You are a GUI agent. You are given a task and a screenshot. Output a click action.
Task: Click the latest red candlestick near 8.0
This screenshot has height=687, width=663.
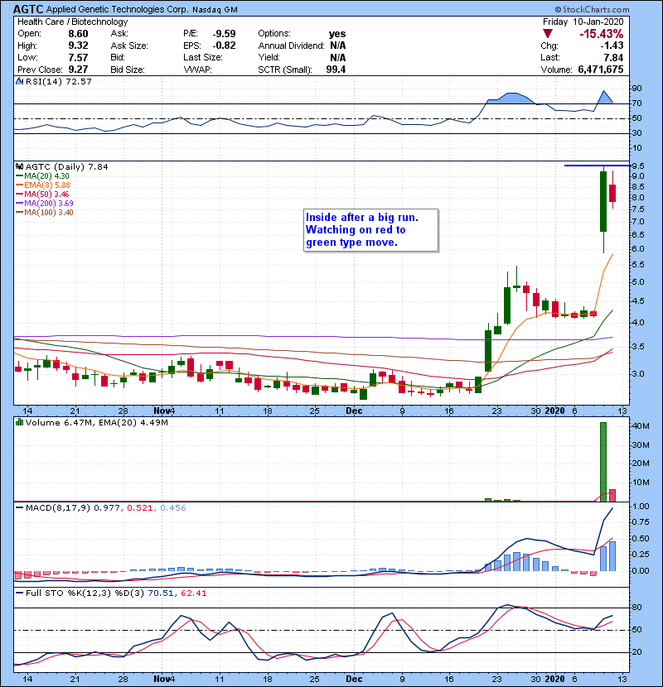(612, 193)
